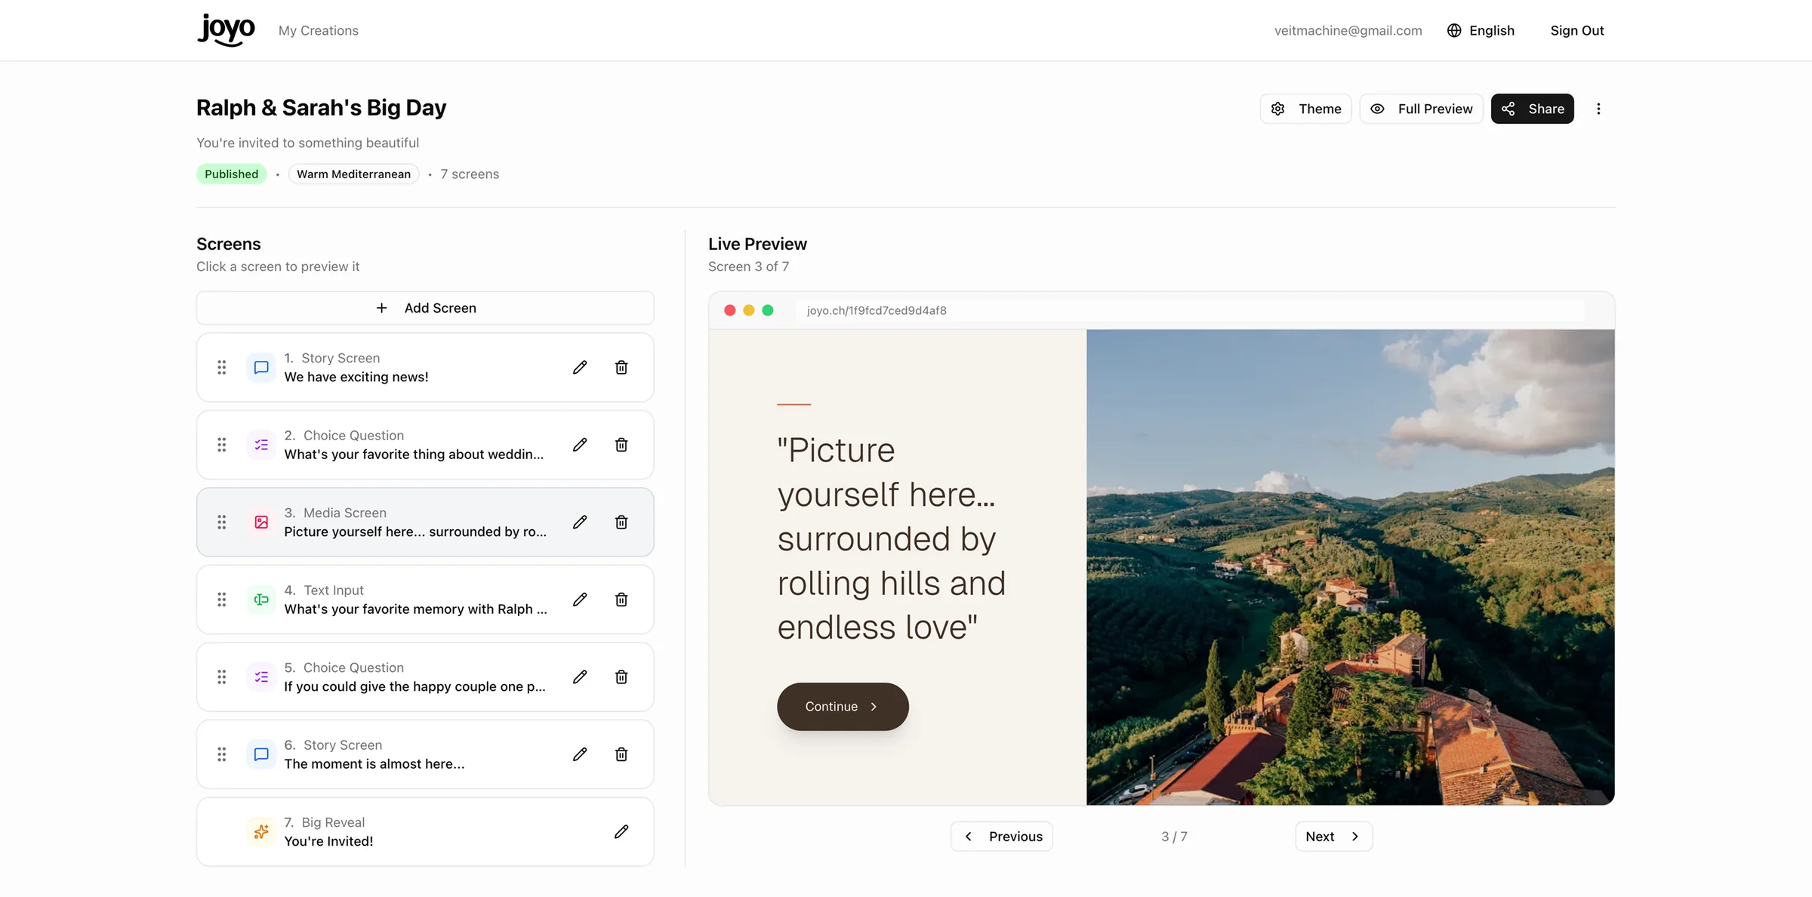The width and height of the screenshot is (1812, 897).
Task: Click the drag handle of Media Screen
Action: pos(222,522)
